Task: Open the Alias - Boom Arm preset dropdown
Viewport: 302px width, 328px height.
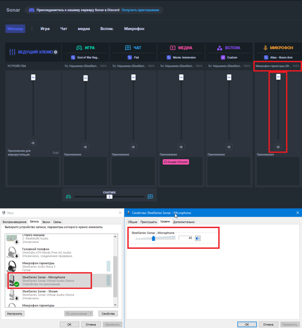Action: (x=278, y=57)
